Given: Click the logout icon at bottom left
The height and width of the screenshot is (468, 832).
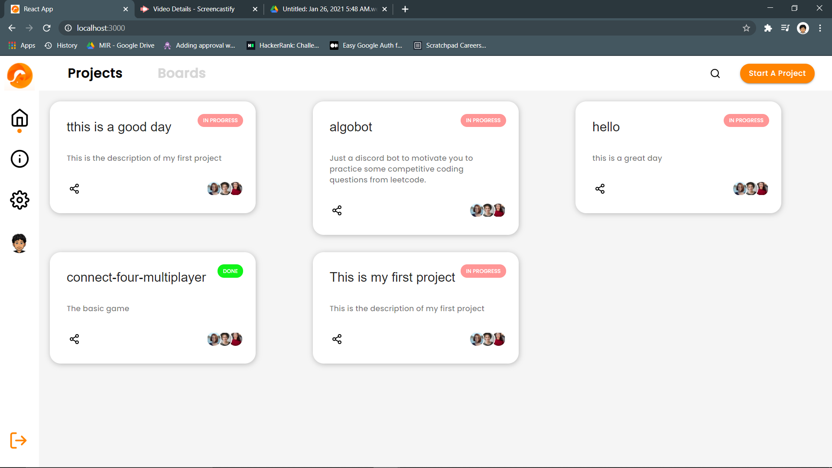Looking at the screenshot, I should tap(19, 440).
